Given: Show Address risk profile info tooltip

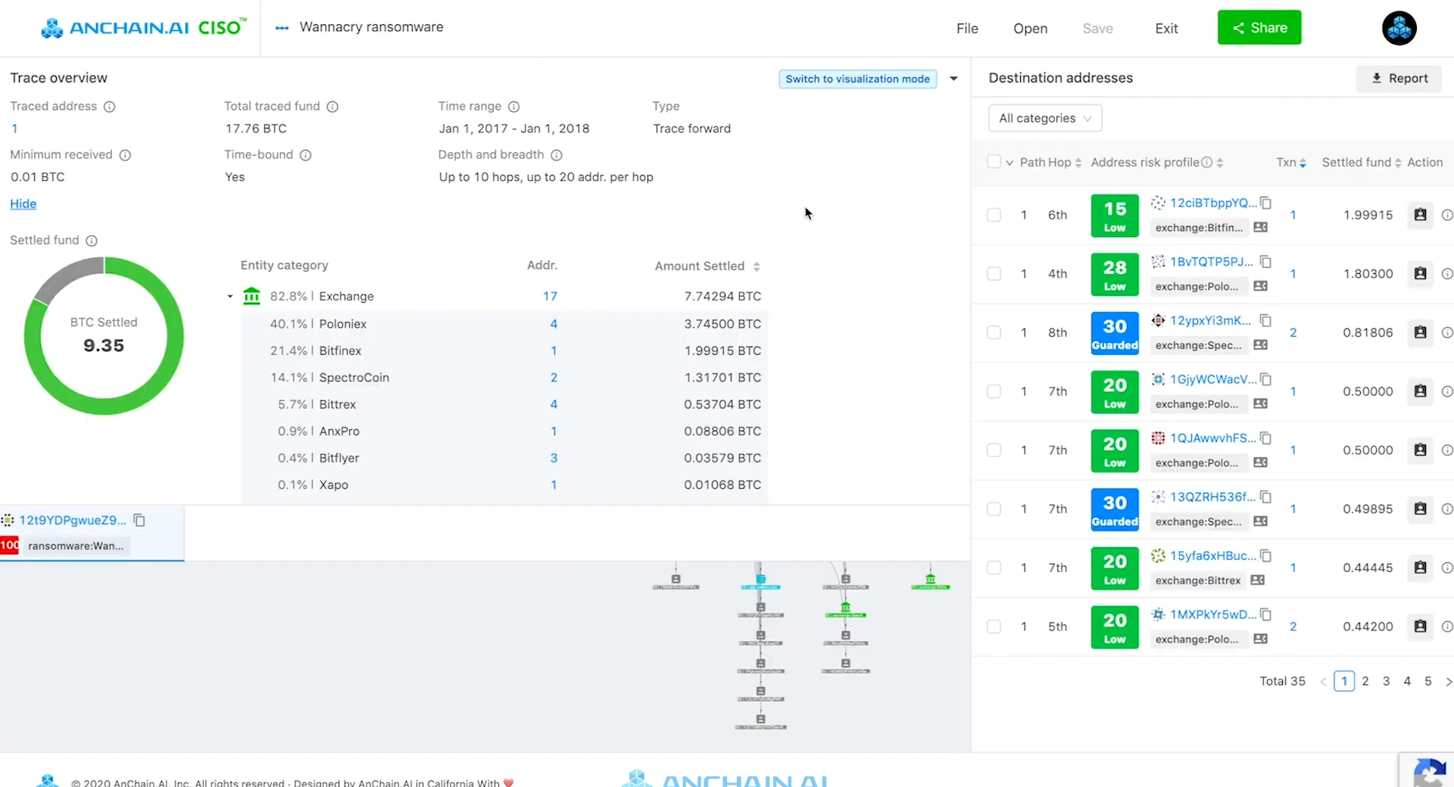Looking at the screenshot, I should click(1207, 162).
